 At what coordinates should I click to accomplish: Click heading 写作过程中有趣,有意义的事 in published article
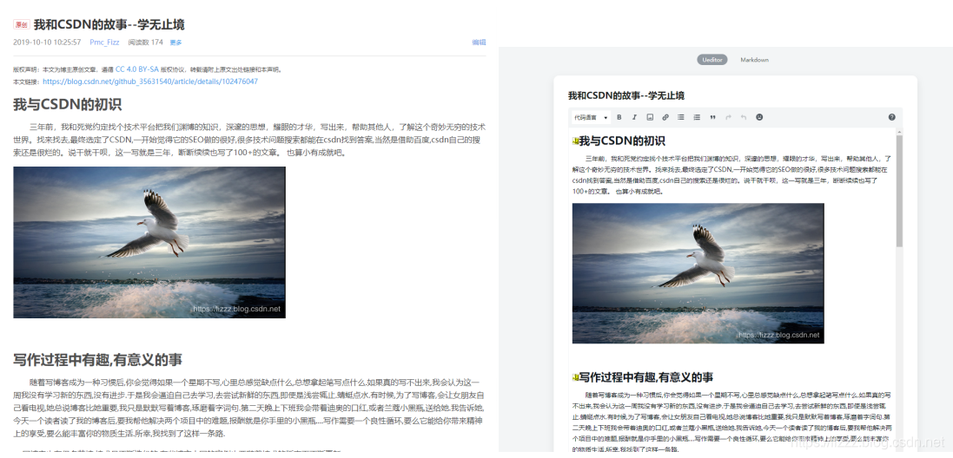pyautogui.click(x=98, y=360)
